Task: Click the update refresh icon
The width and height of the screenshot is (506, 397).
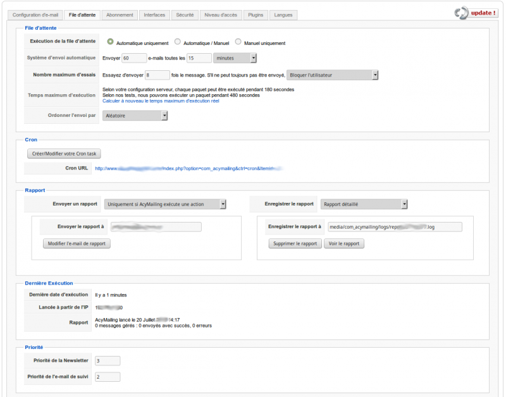Action: point(461,13)
